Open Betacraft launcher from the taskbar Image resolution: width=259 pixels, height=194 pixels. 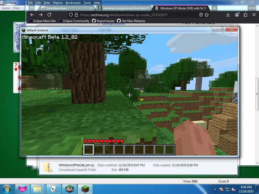coord(69,189)
